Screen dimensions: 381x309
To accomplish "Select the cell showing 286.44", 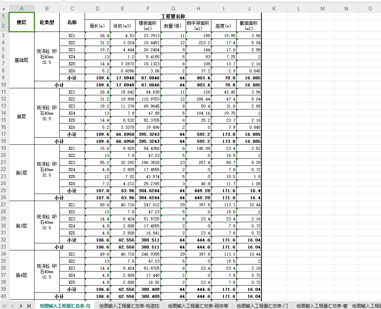I will coord(199,99).
